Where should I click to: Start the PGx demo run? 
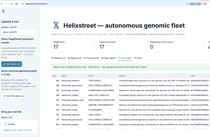click(x=14, y=96)
